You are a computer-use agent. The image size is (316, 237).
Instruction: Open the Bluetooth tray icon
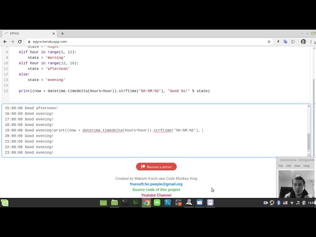pos(278,203)
